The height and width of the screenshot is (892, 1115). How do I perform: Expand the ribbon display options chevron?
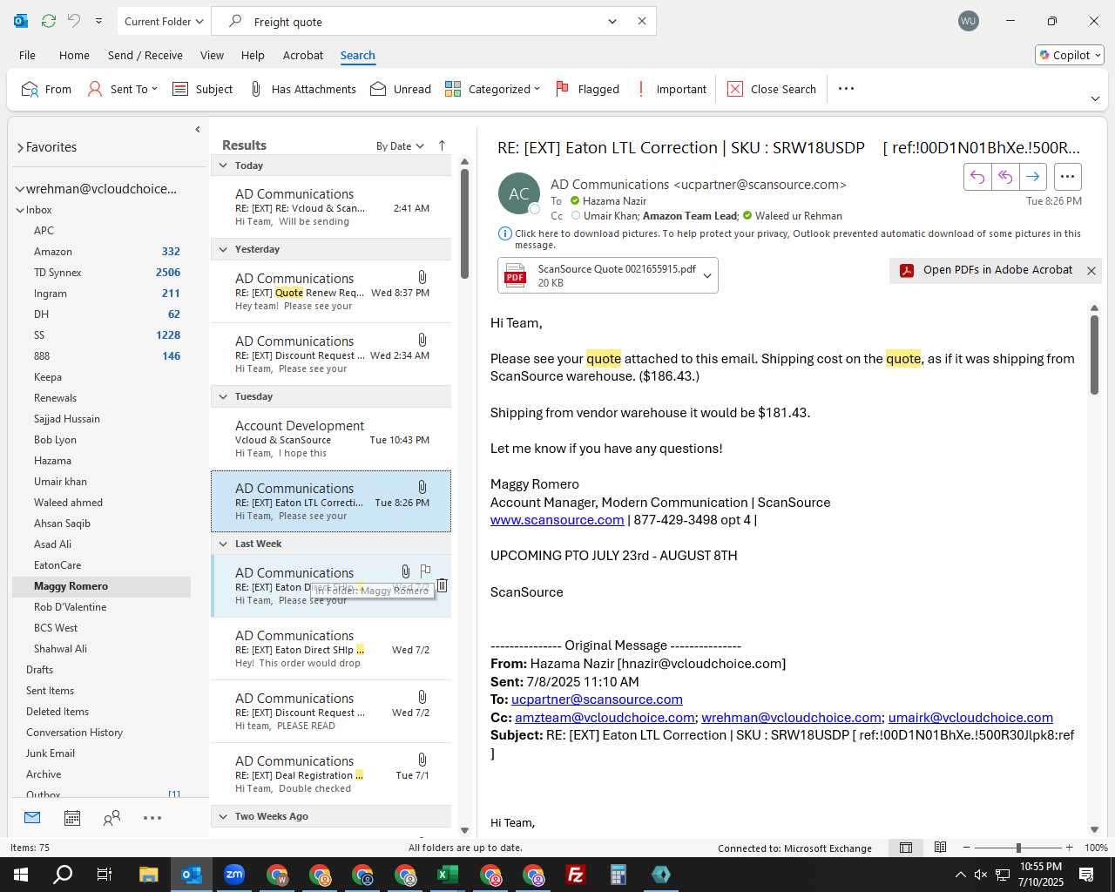click(1095, 98)
